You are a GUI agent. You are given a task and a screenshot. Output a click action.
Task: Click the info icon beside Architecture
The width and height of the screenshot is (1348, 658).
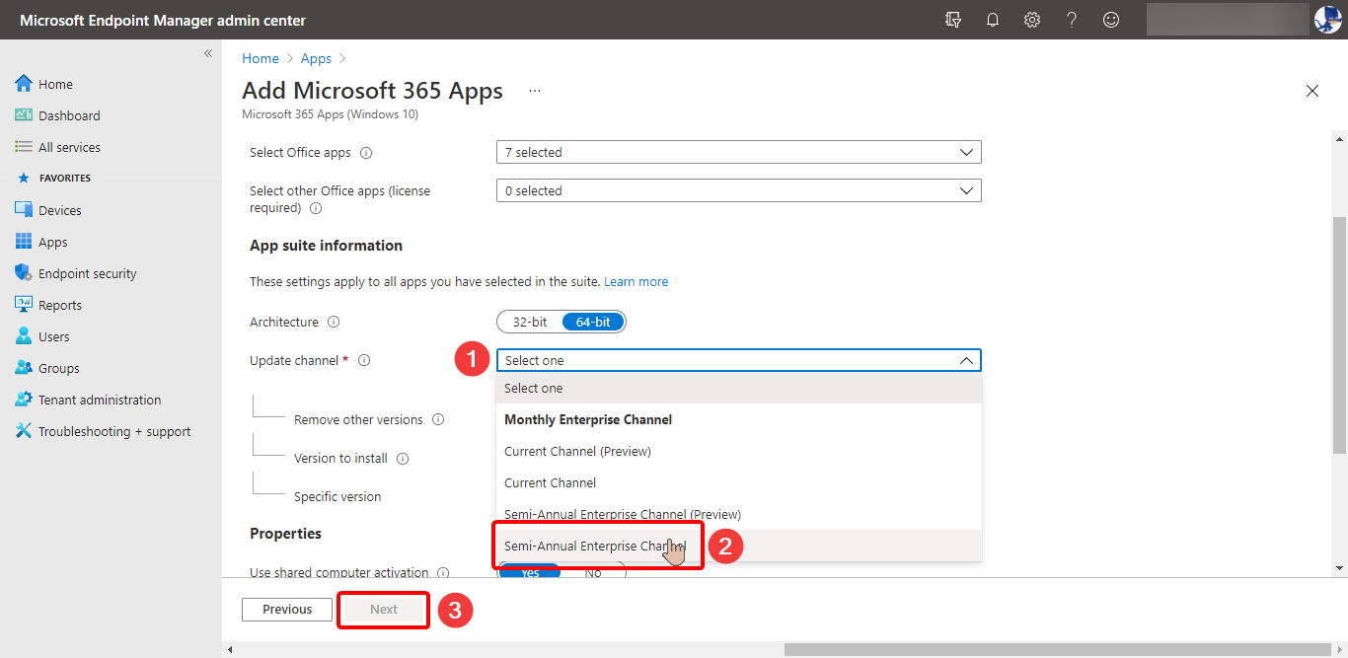tap(334, 322)
